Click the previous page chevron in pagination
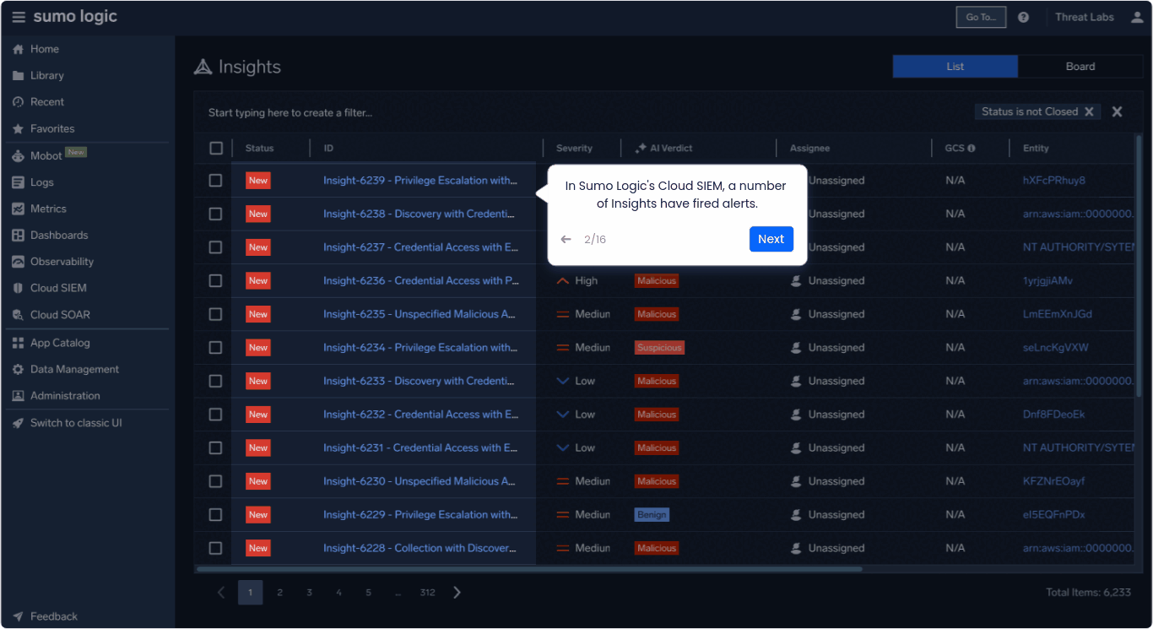Screen dimensions: 1153x629 click(x=221, y=593)
